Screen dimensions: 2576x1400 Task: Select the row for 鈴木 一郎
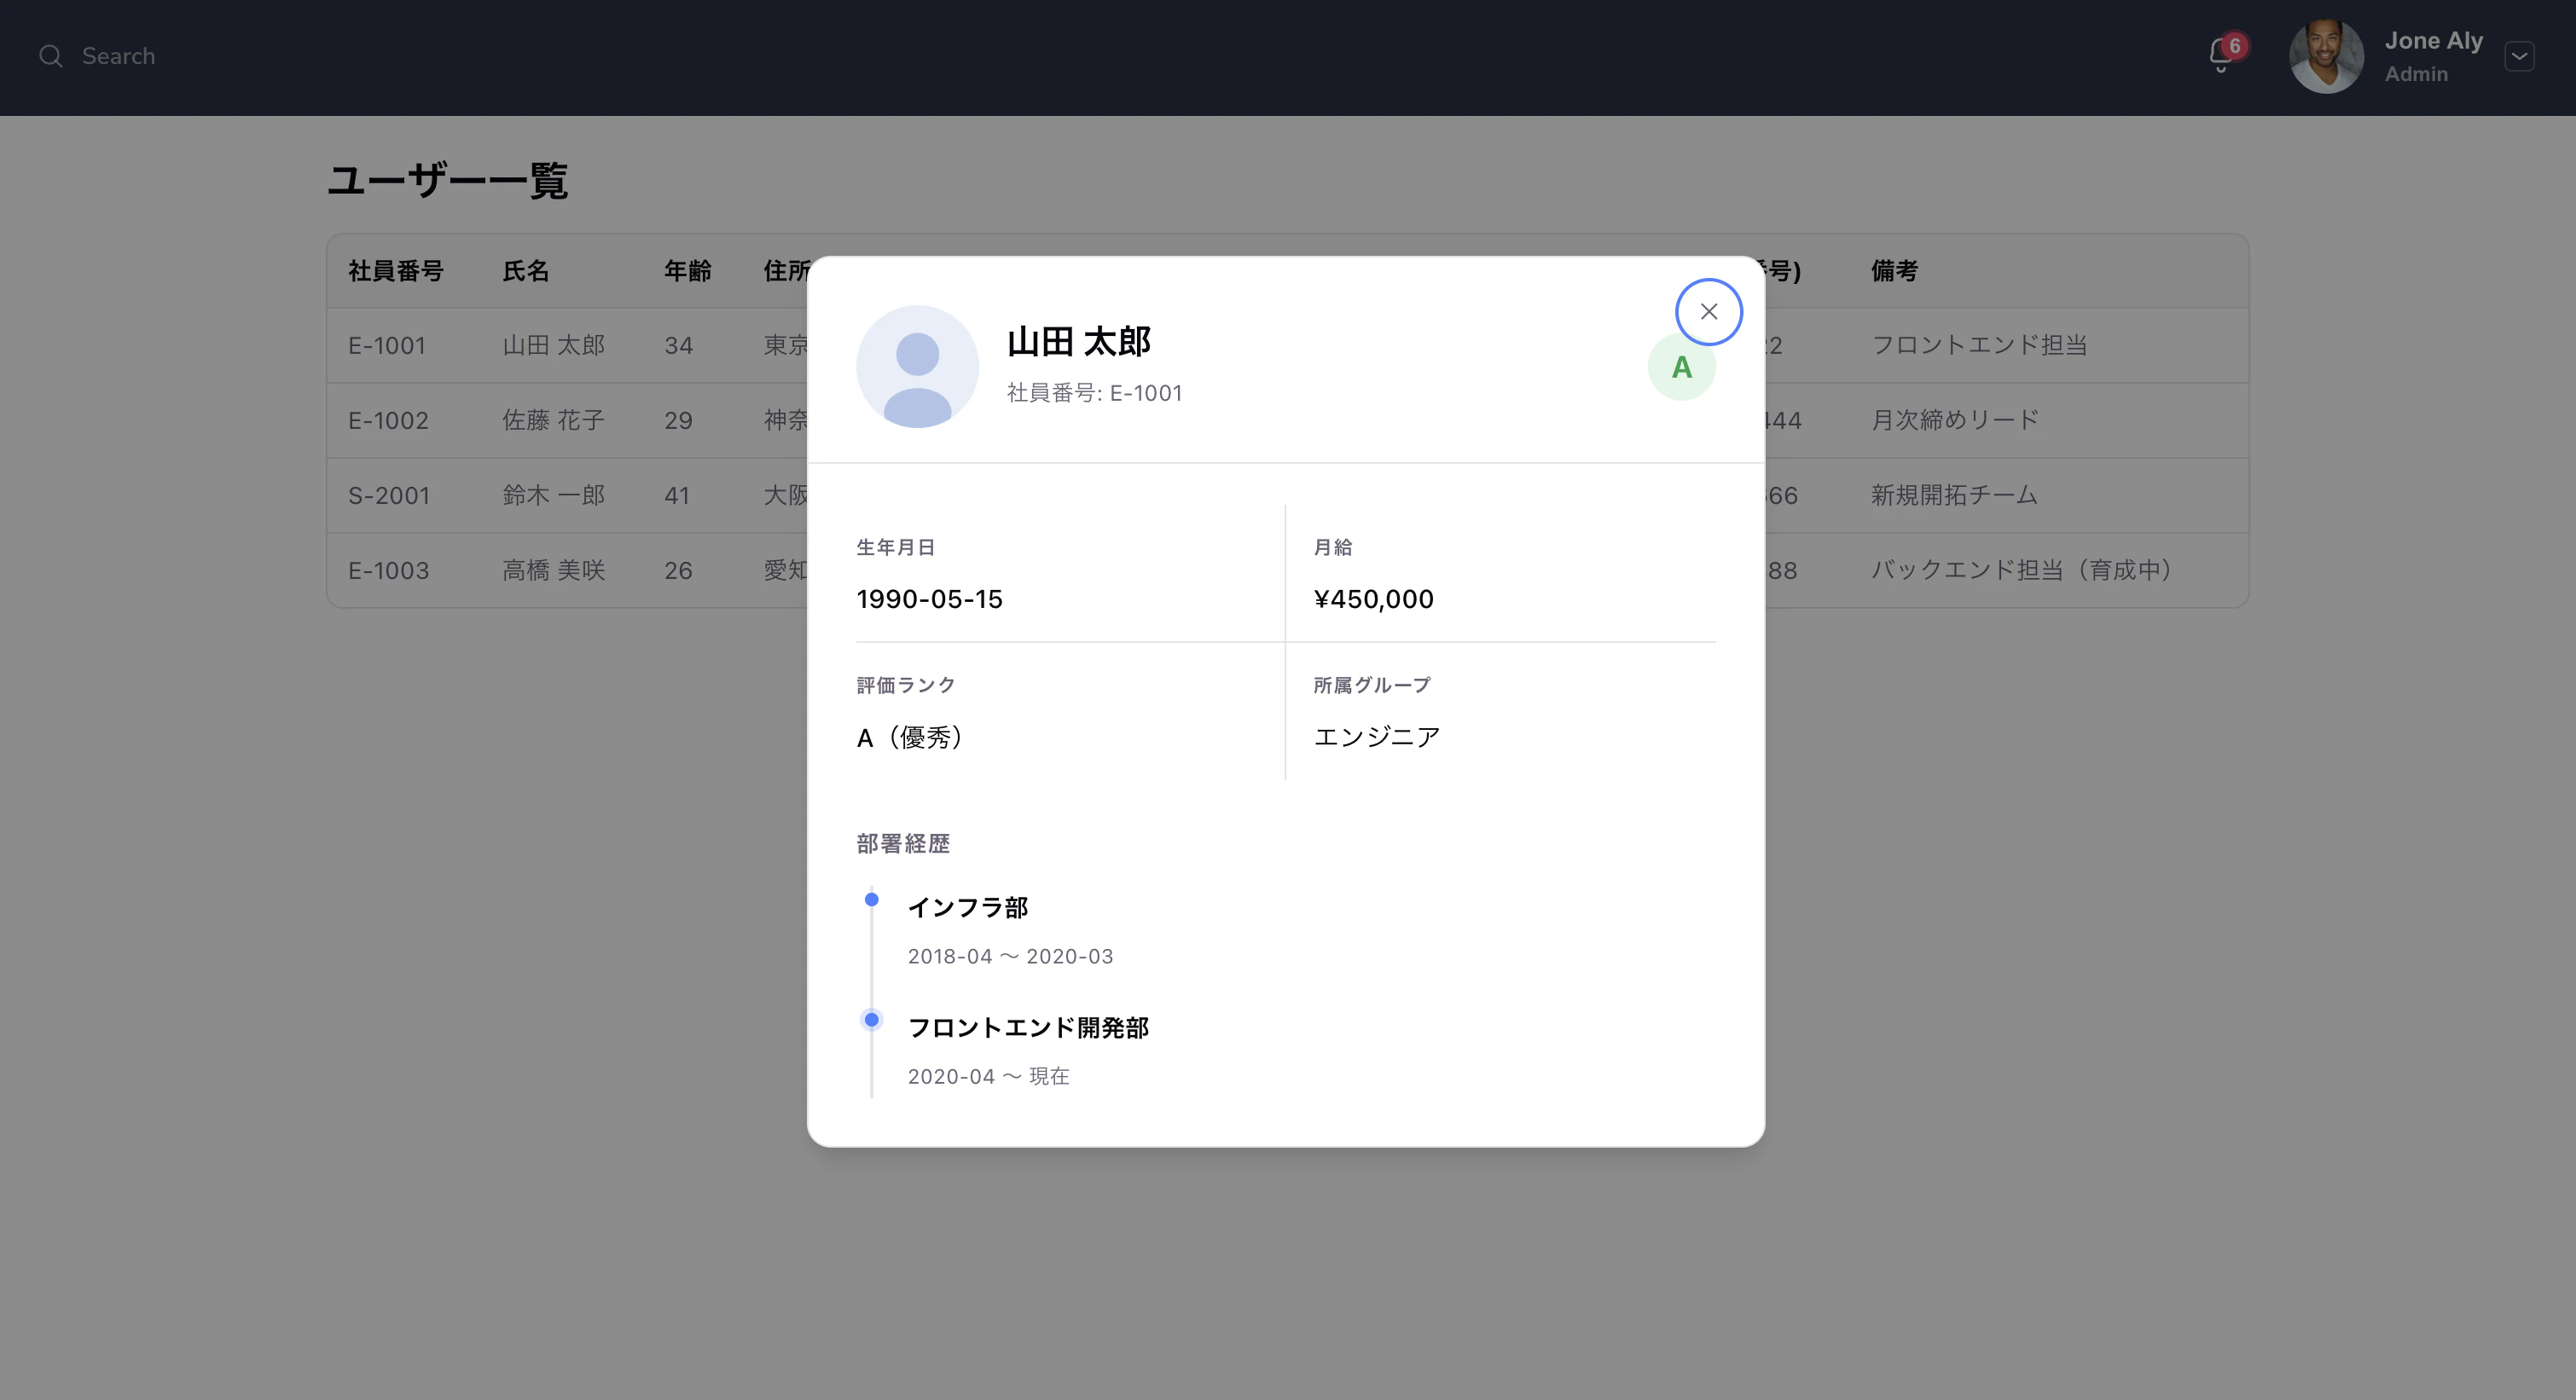[553, 495]
